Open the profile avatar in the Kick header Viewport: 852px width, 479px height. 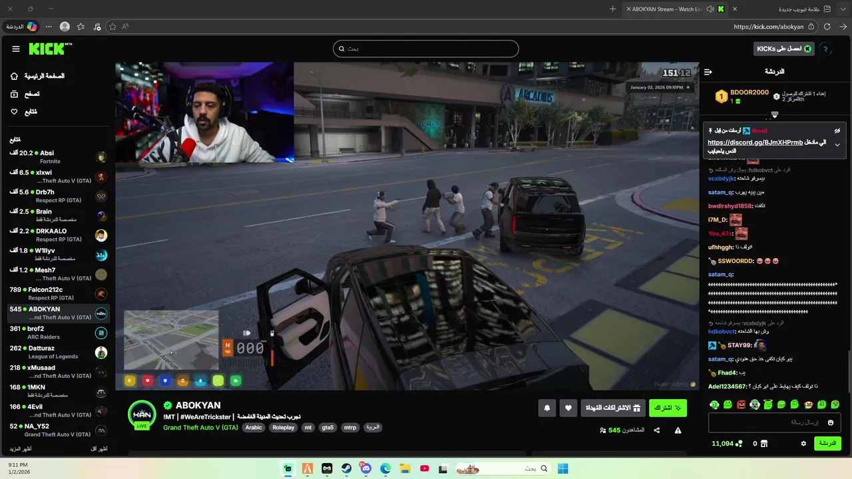[x=826, y=49]
